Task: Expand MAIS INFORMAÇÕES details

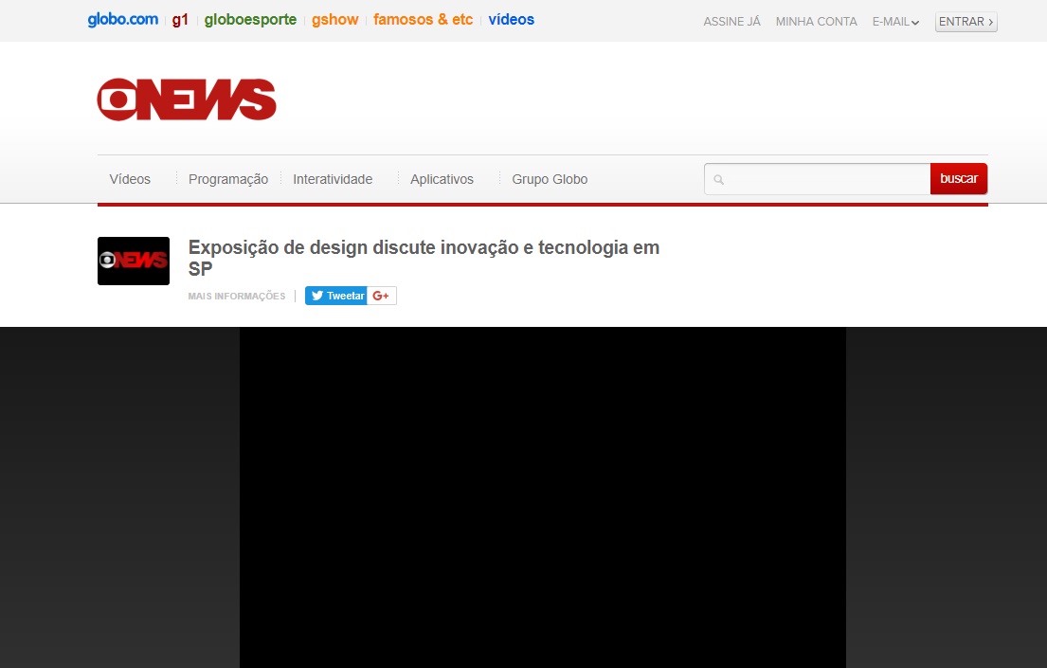Action: tap(237, 296)
